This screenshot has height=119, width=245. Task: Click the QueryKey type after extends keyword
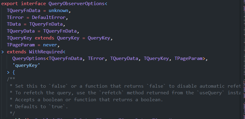pos(68,38)
